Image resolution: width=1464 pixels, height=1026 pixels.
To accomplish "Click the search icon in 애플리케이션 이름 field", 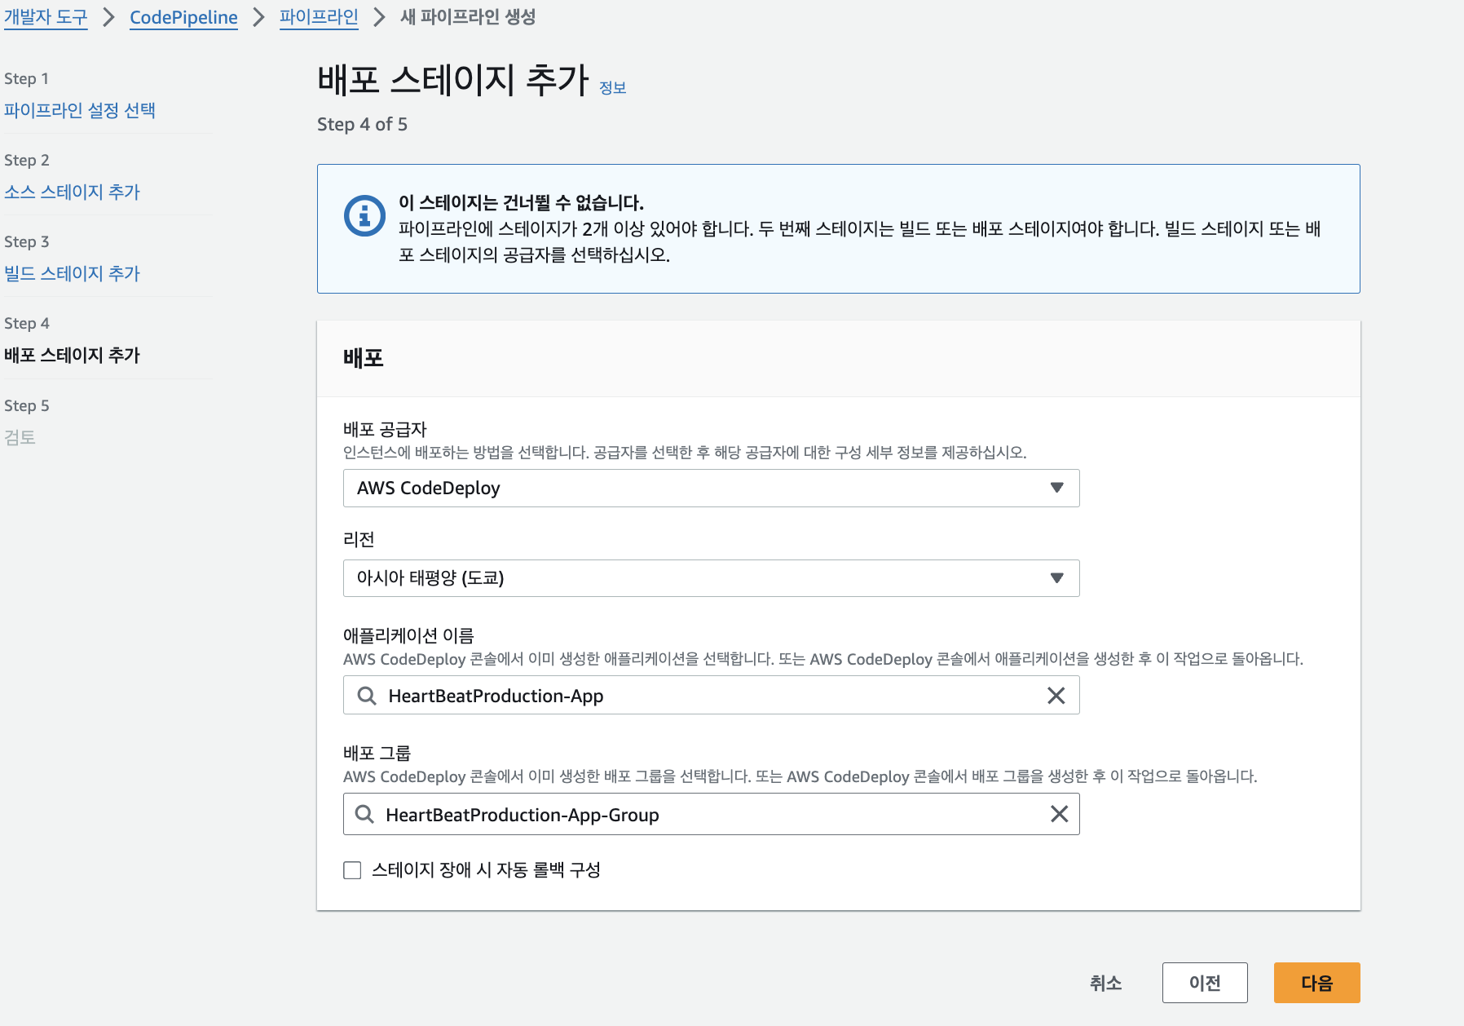I will click(x=367, y=696).
